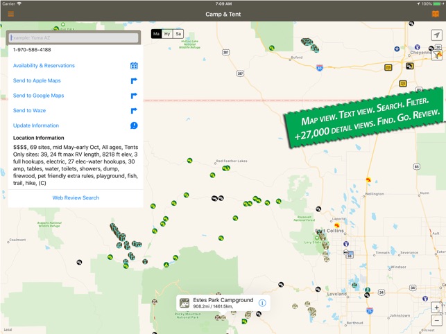This screenshot has width=446, height=334.
Task: Click the arrow icon beside Send to Google Maps
Action: pyautogui.click(x=134, y=96)
